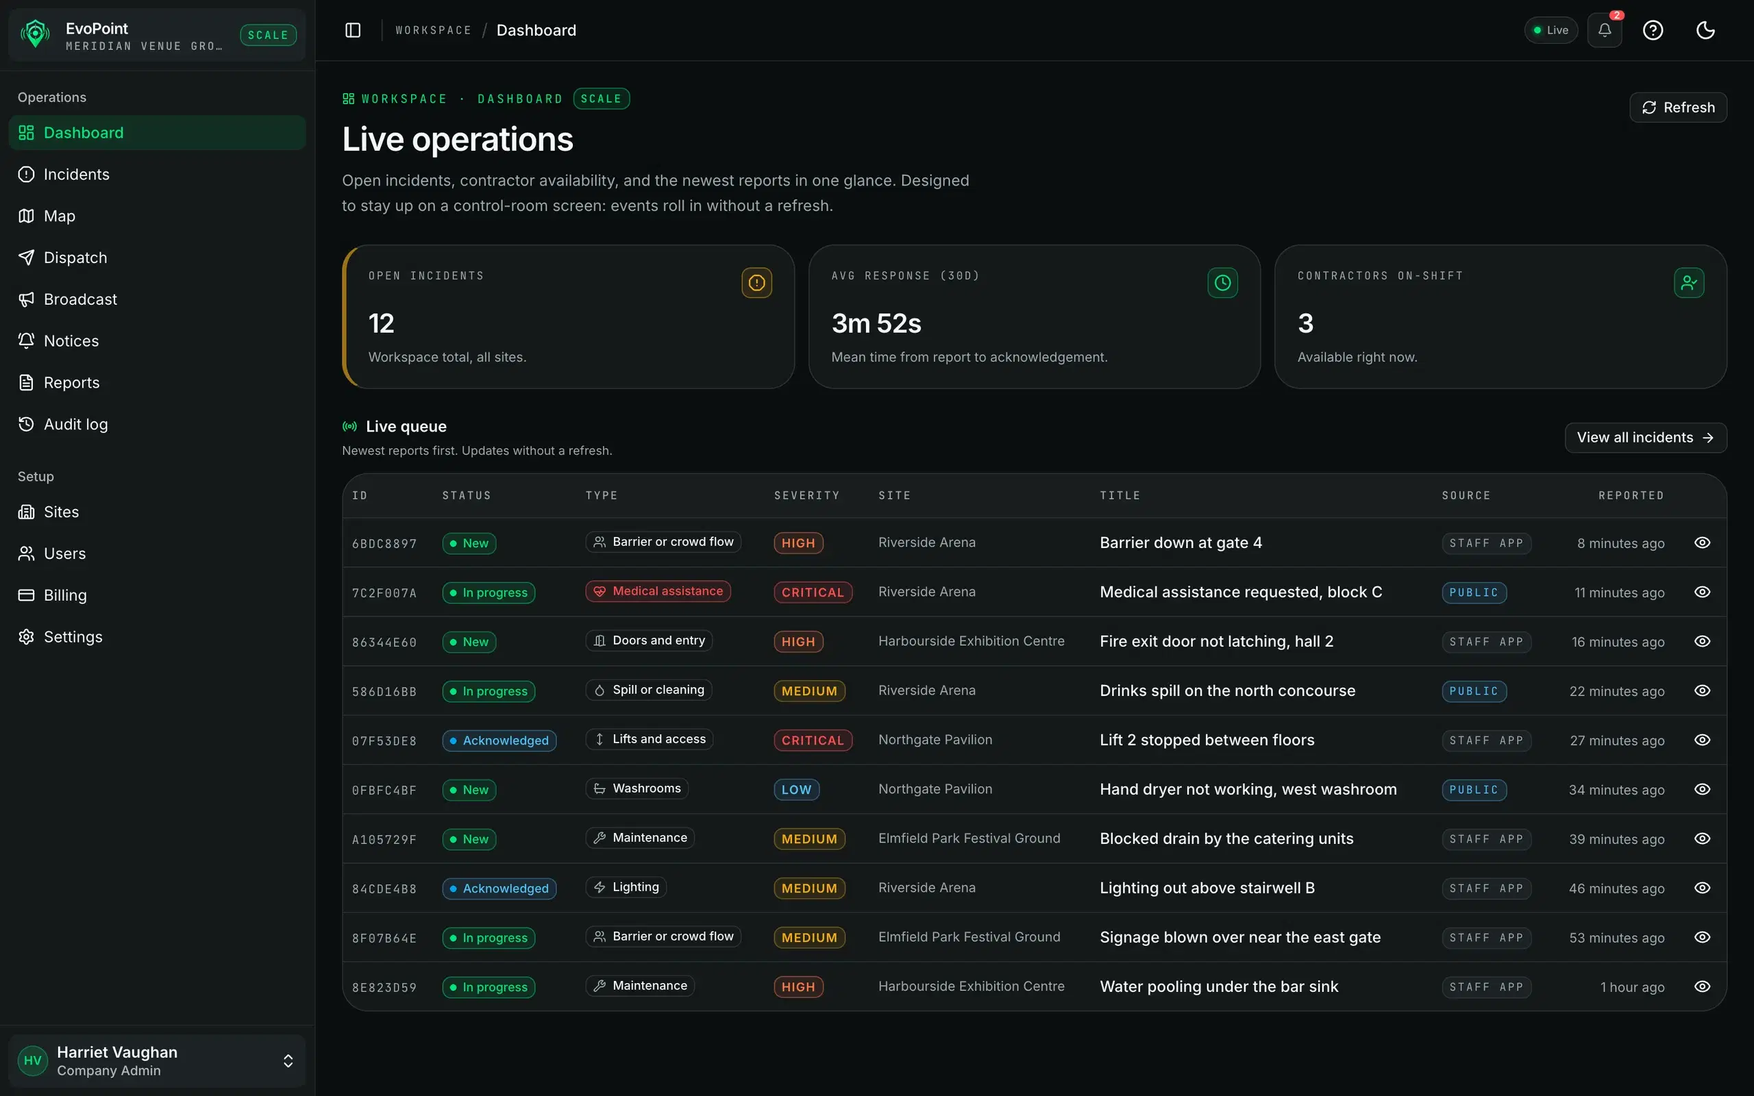Open Settings in the sidebar

pos(158,637)
